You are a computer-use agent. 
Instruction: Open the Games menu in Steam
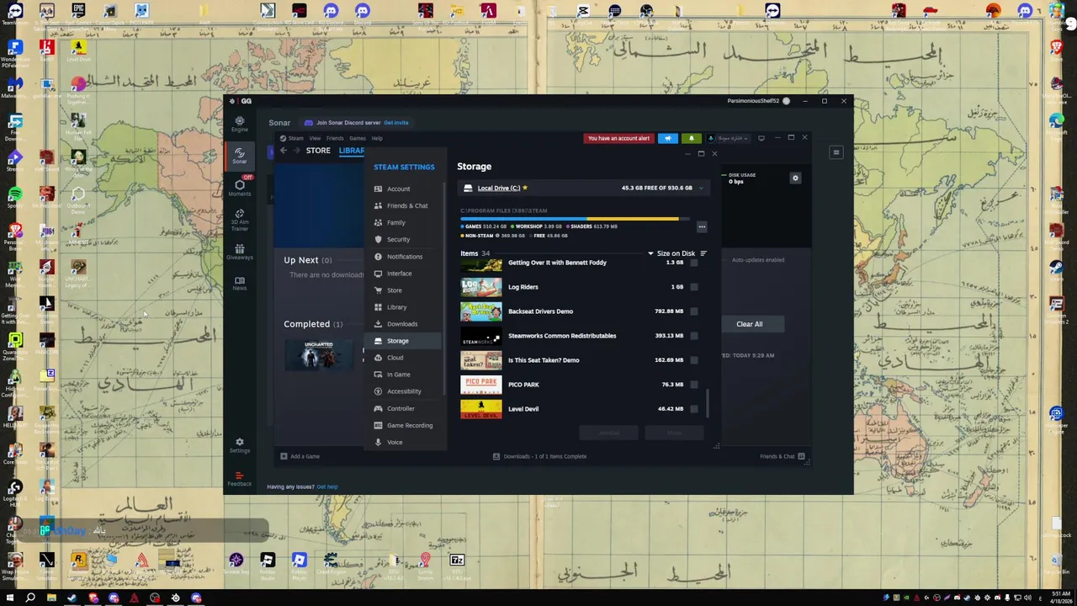pos(358,138)
